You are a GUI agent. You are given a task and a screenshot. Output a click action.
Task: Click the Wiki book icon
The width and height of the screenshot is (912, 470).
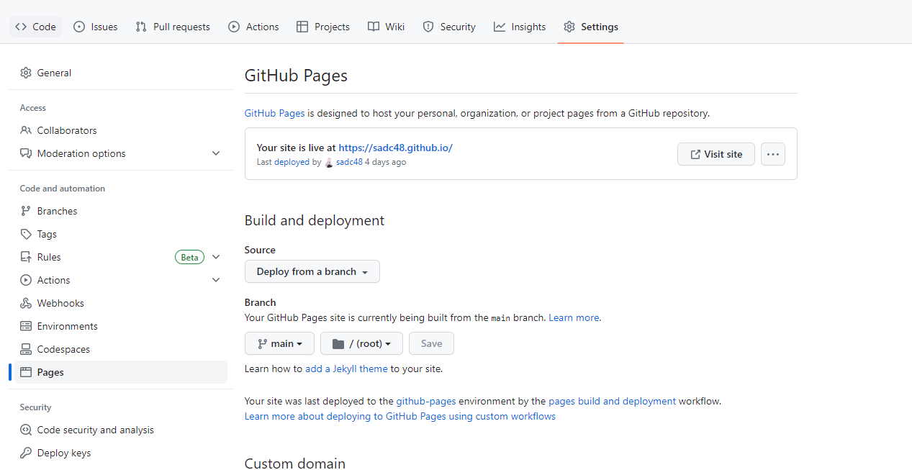(x=373, y=27)
